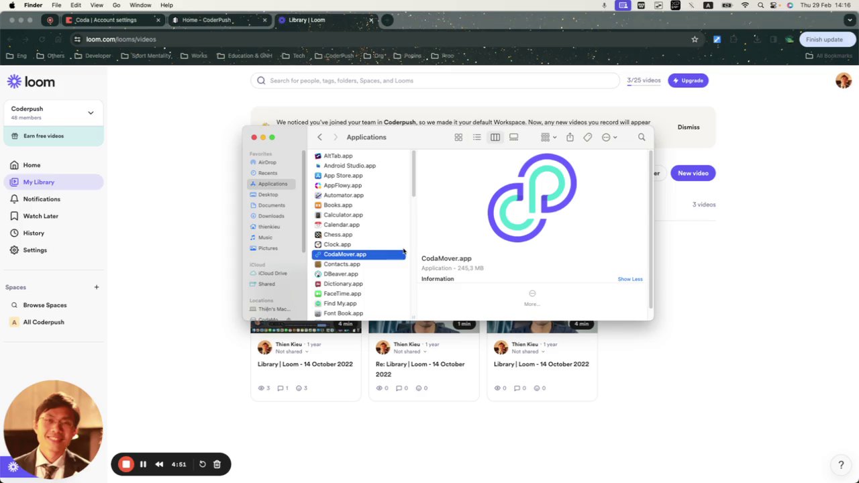Switch Finder to list view
The height and width of the screenshot is (483, 859).
point(476,137)
